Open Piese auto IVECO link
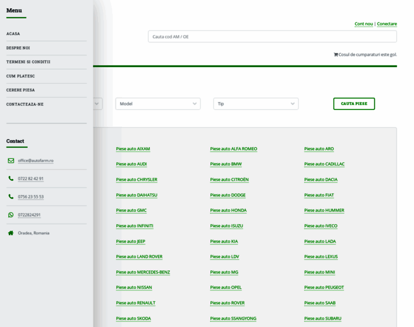 (x=321, y=226)
